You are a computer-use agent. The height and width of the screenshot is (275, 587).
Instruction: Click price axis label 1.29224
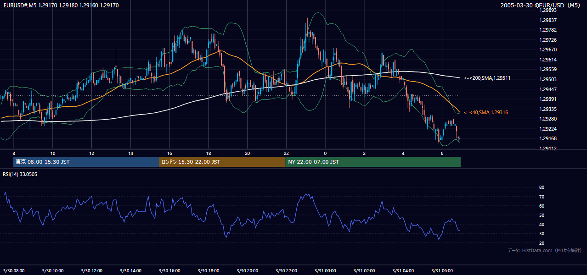(548, 129)
